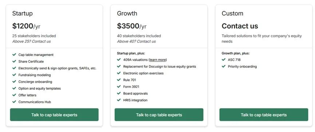Click checkmark next to Cap table management

(x=14, y=55)
